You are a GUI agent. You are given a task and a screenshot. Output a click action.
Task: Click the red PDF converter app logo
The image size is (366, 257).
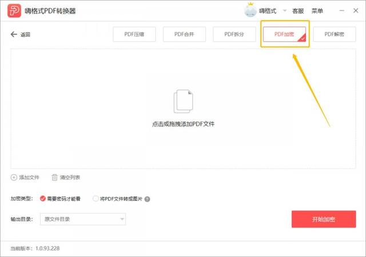pyautogui.click(x=14, y=11)
